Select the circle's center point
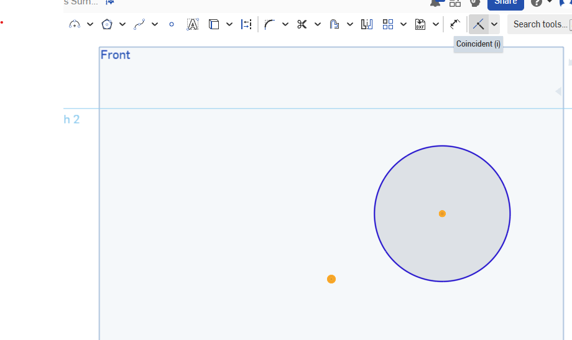This screenshot has width=572, height=340. click(442, 214)
